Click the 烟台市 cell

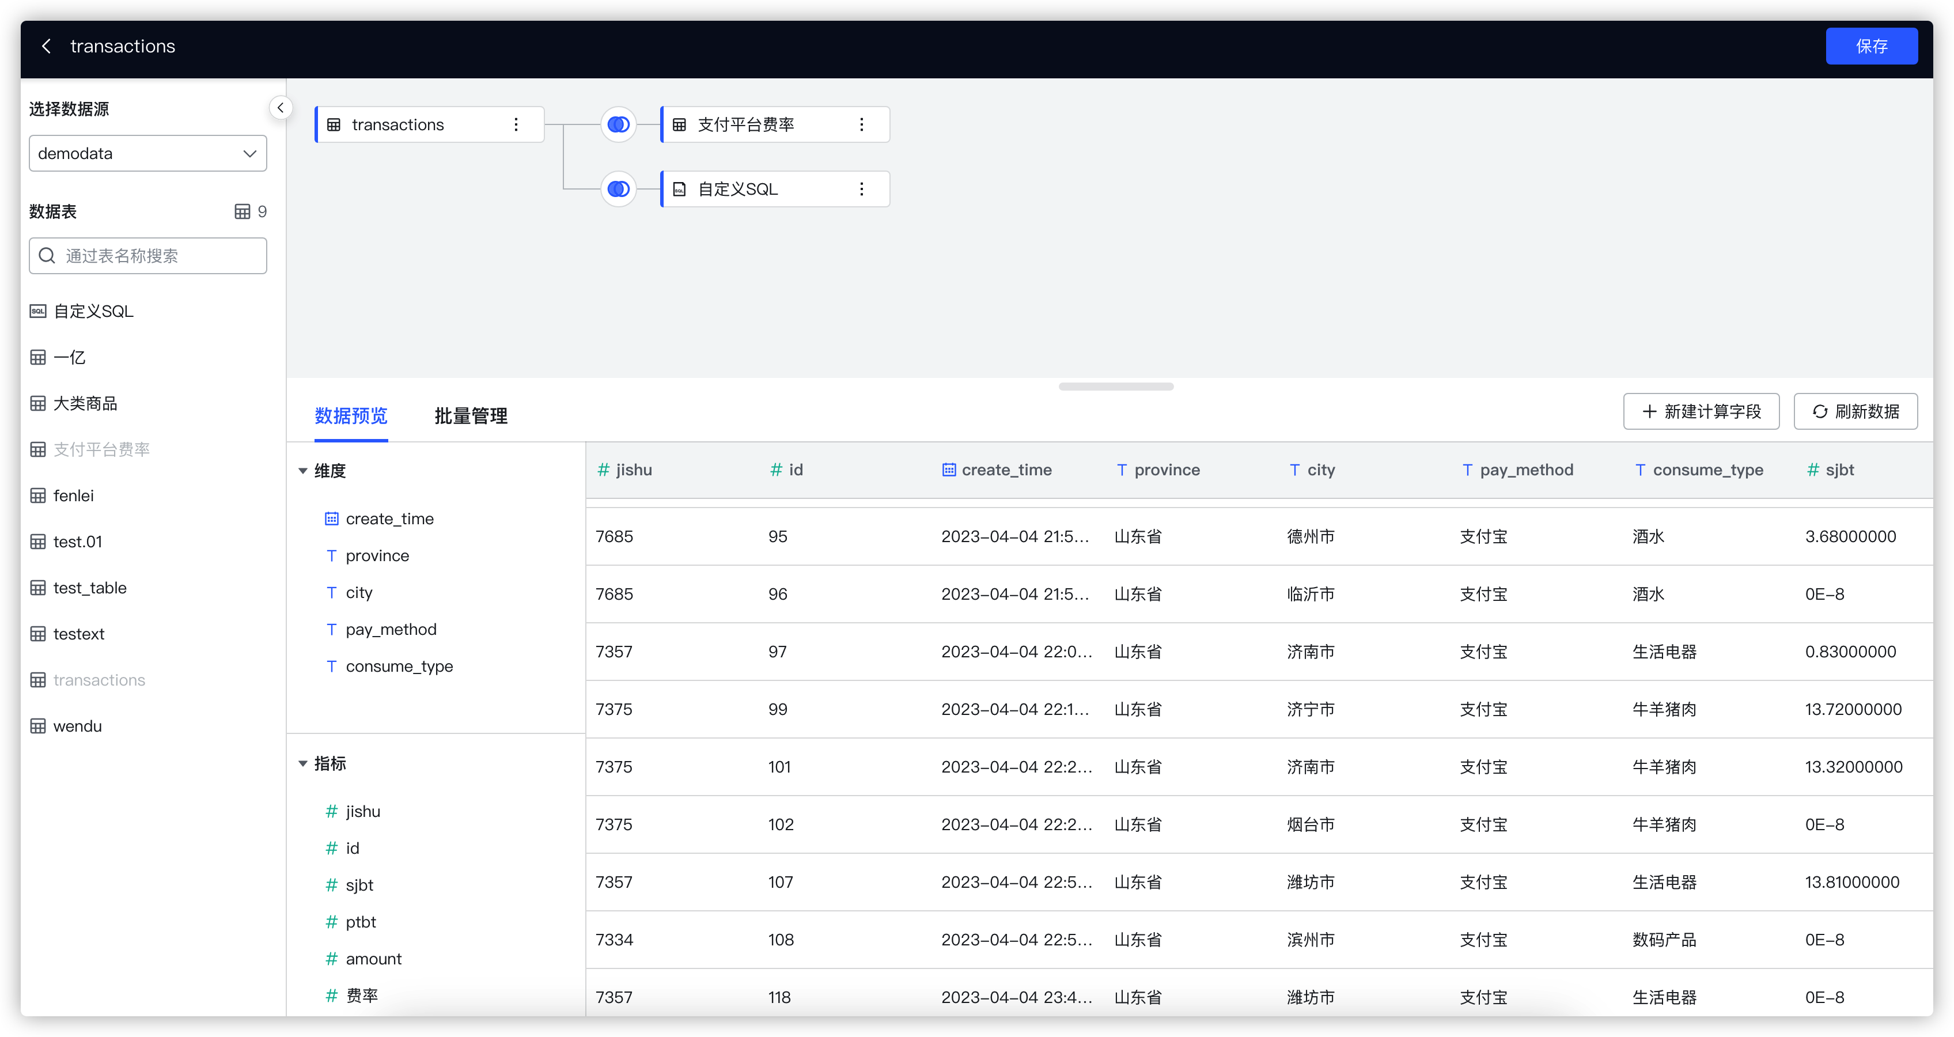point(1311,824)
